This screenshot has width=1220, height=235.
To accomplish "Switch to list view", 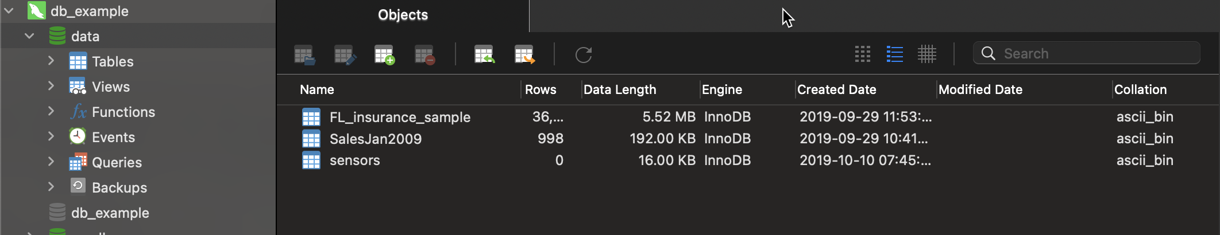I will [894, 54].
